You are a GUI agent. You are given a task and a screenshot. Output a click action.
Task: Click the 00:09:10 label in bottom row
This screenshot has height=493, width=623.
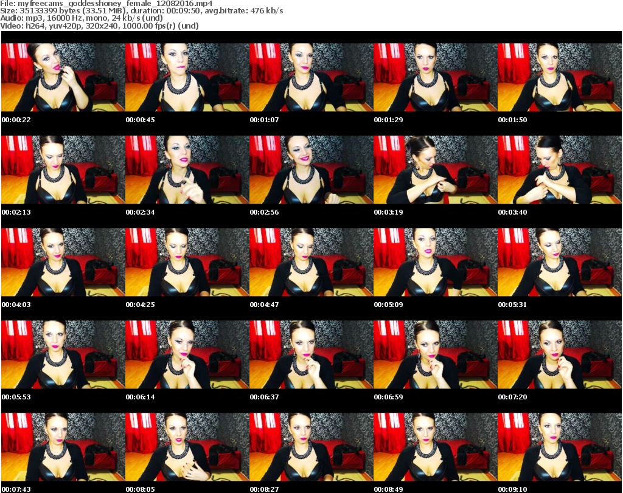click(x=512, y=489)
